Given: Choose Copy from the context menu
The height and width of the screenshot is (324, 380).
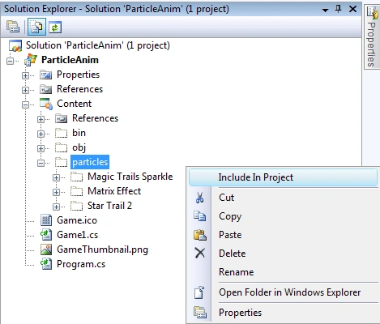Looking at the screenshot, I should (283, 216).
